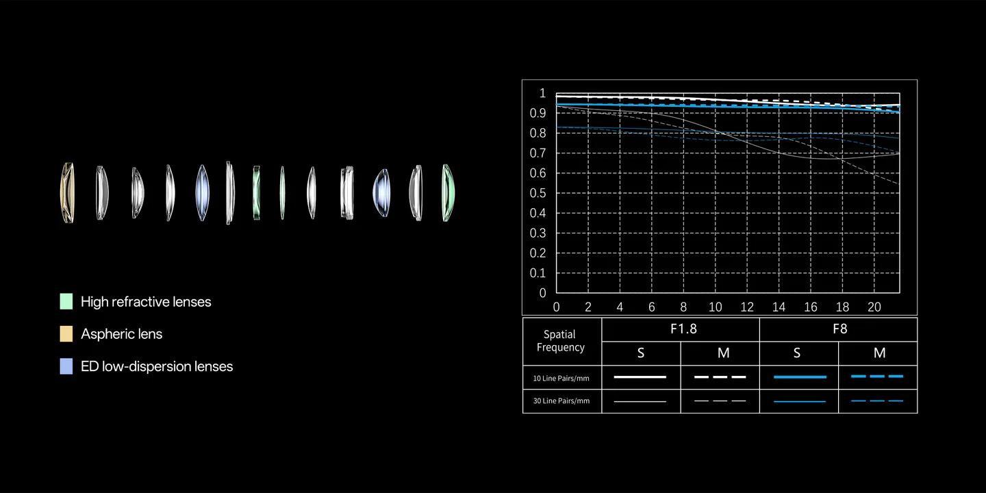Select the thin blue solid line sample

pyautogui.click(x=799, y=401)
